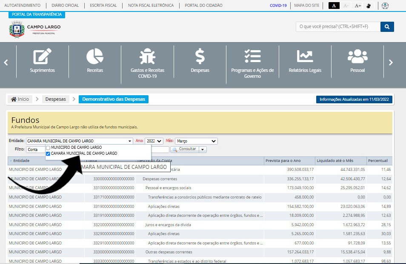
Task: Open Programas e Ações de Governo icon
Action: coord(252,57)
